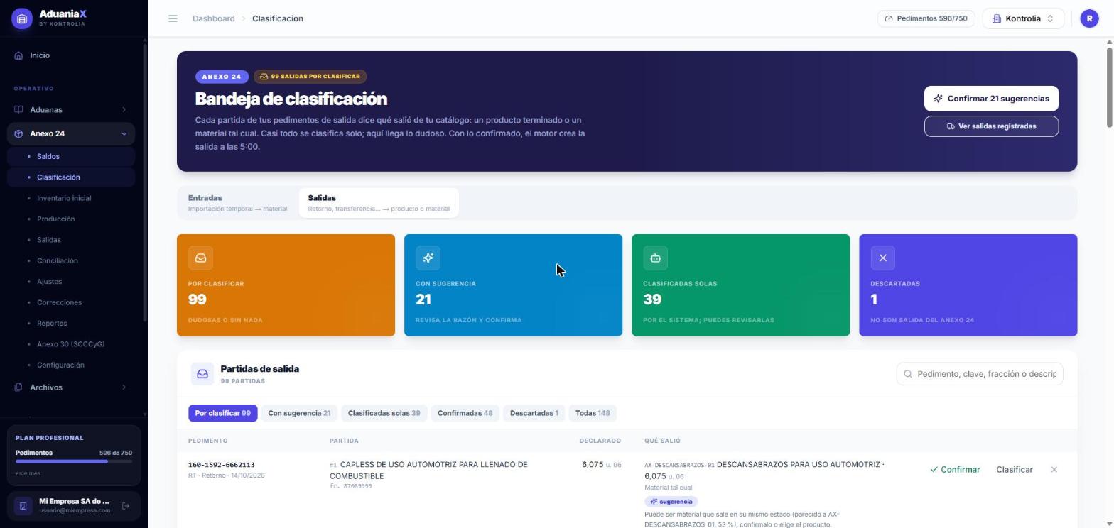This screenshot has height=528, width=1114.
Task: Expand the Aduanas sidebar section
Action: tap(124, 110)
